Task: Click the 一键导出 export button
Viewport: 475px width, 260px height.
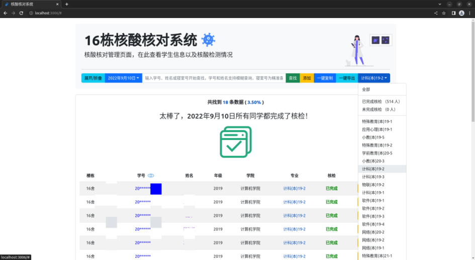Action: 346,78
